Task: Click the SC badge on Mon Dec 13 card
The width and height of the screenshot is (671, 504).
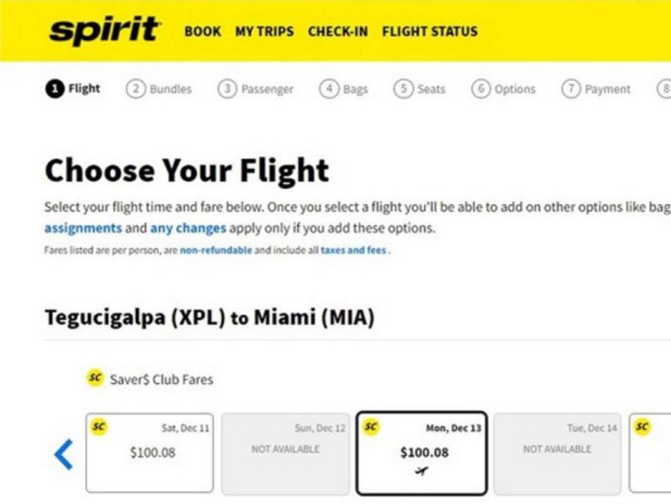Action: [x=370, y=426]
